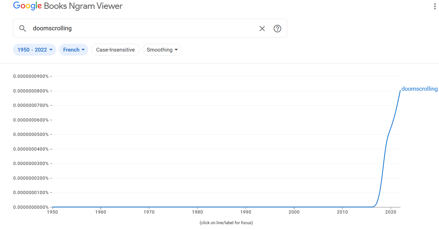Click the search magnifier icon
This screenshot has height=230, width=439.
23,28
